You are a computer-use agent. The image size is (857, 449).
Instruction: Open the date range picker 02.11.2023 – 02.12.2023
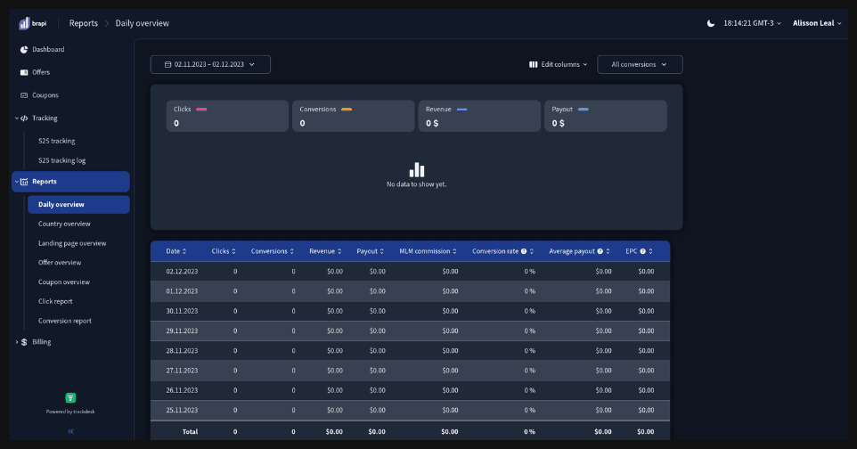(x=210, y=64)
